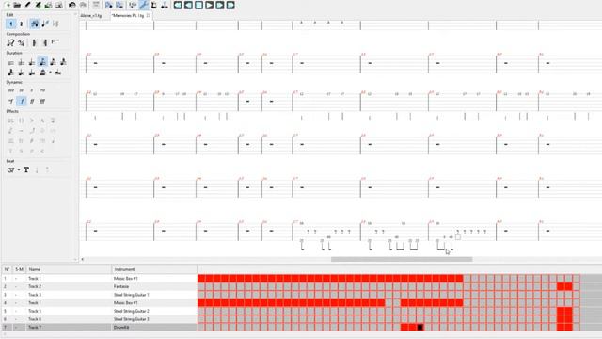Click the black measure block in Drumkit row
This screenshot has width=602, height=339.
point(420,327)
